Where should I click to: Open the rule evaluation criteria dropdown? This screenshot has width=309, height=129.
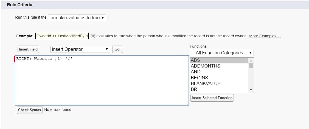point(77,18)
